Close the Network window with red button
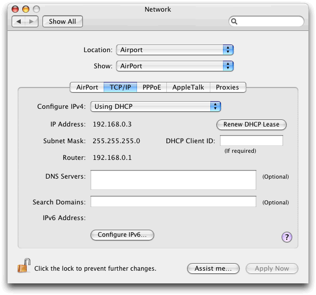 coord(16,9)
